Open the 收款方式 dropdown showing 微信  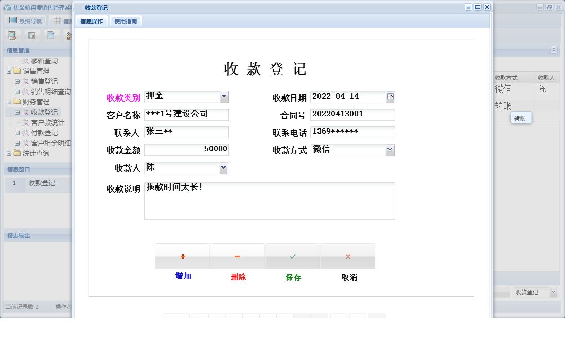pos(390,150)
